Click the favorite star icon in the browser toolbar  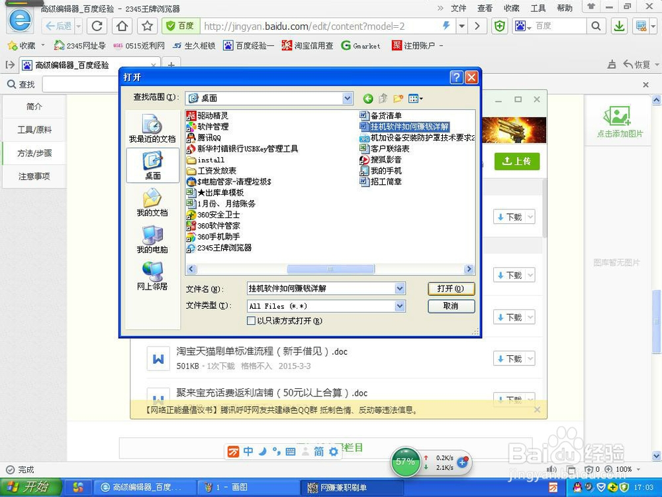147,27
